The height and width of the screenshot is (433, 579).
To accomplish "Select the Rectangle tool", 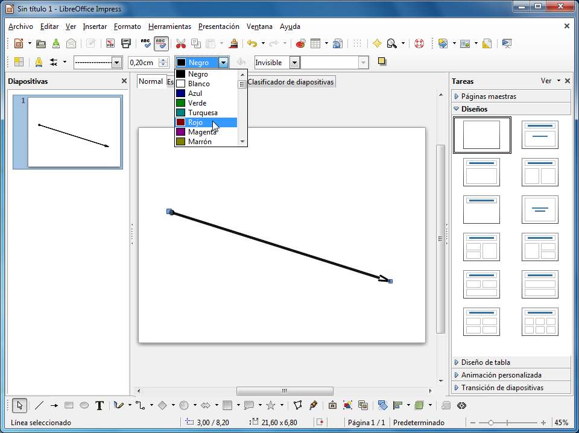I will pyautogui.click(x=69, y=405).
